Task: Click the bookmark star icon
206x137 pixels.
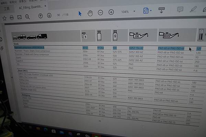Action: coord(4,18)
